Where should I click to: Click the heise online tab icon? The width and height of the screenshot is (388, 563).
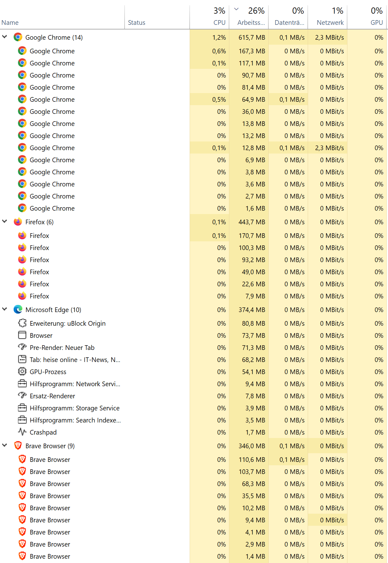click(x=22, y=360)
